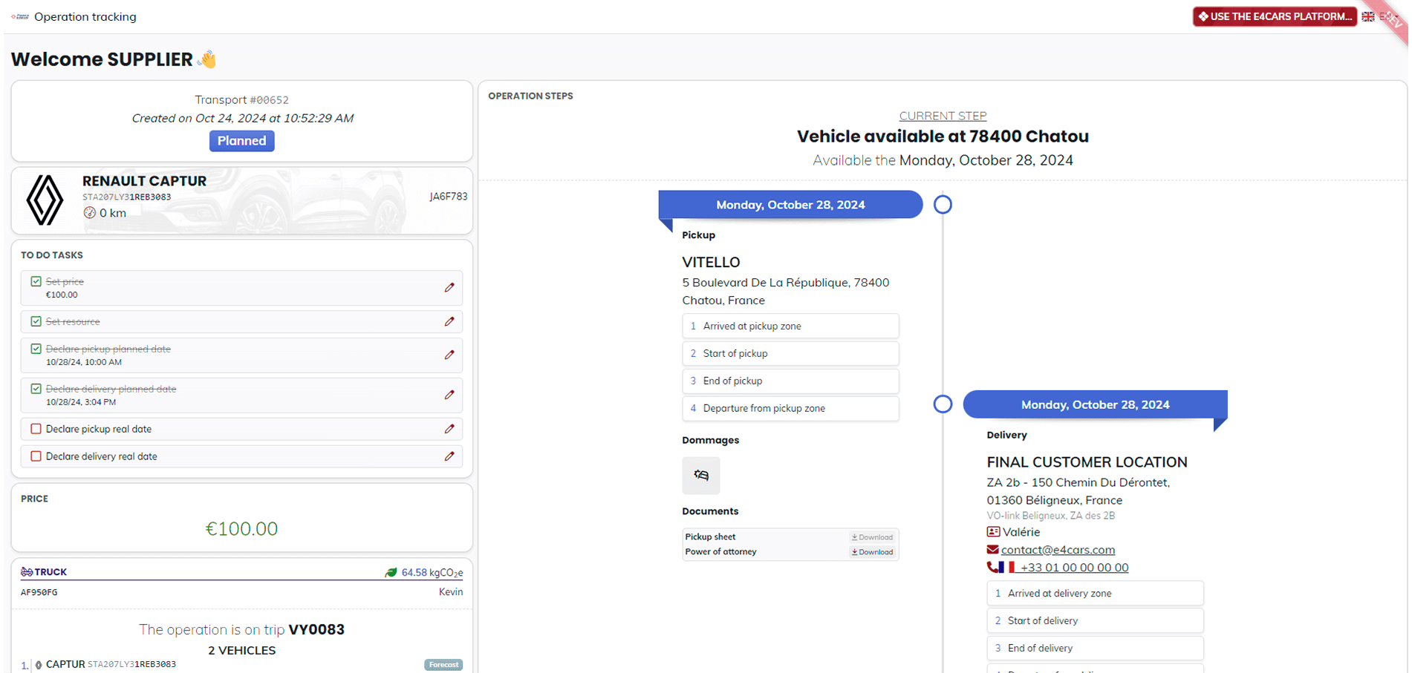
Task: Edit Declare pickup real date pencil icon
Action: [449, 429]
